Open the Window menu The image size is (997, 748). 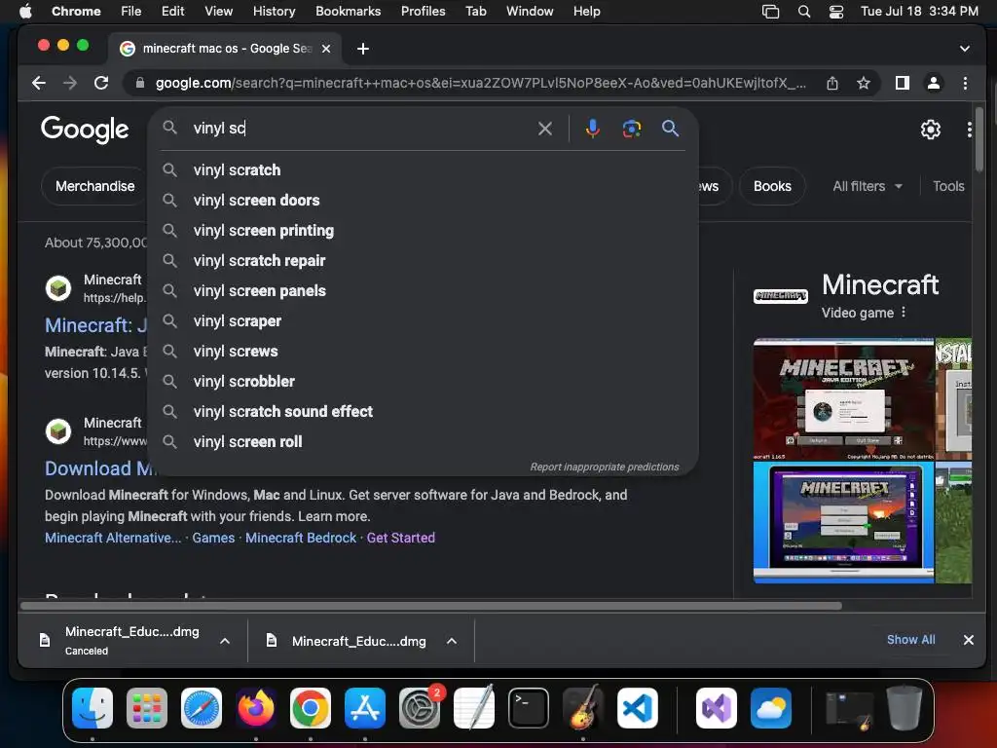530,12
